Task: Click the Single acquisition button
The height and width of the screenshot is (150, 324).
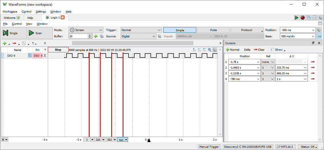Action: [14, 33]
